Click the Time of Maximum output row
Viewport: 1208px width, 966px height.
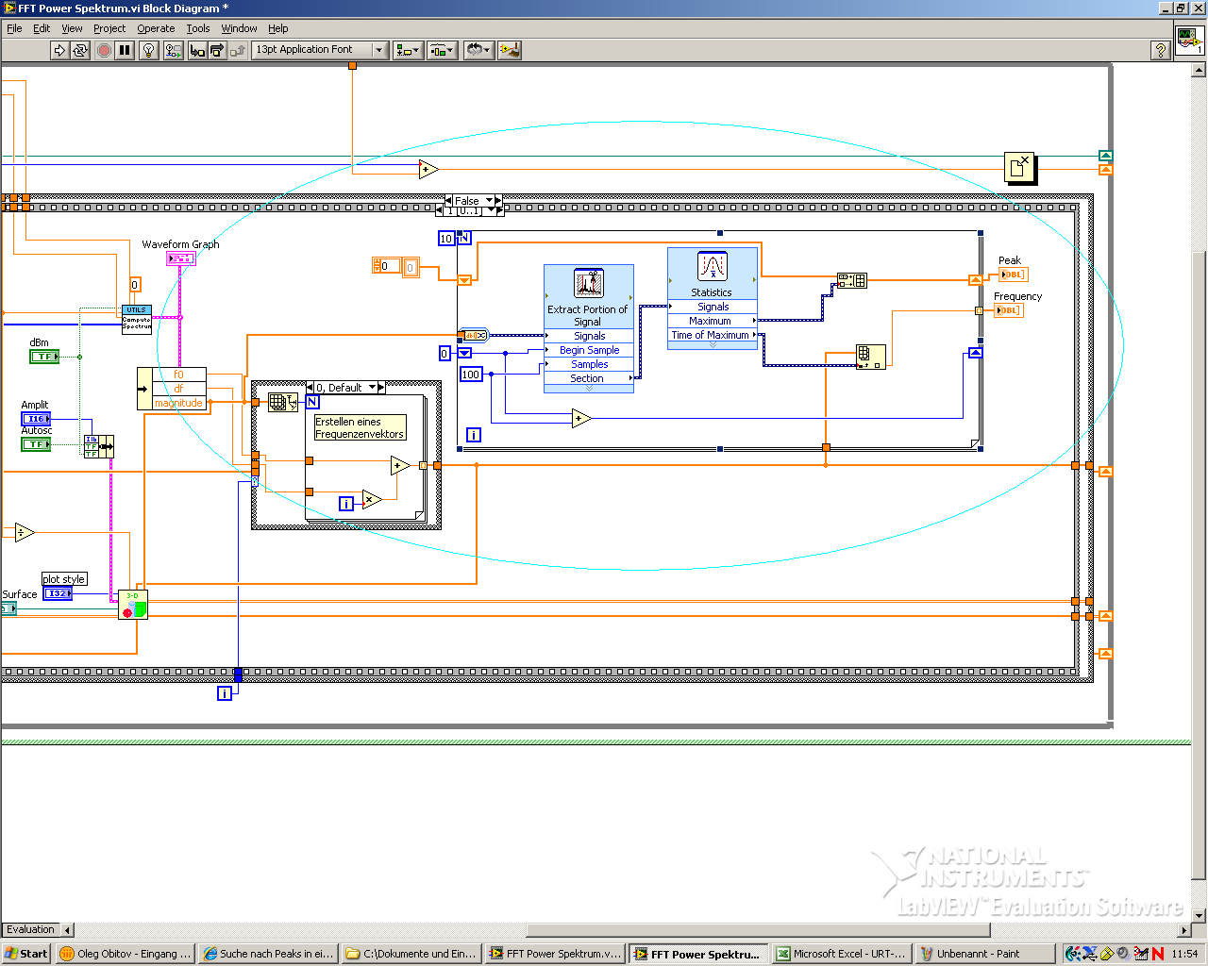(x=713, y=335)
